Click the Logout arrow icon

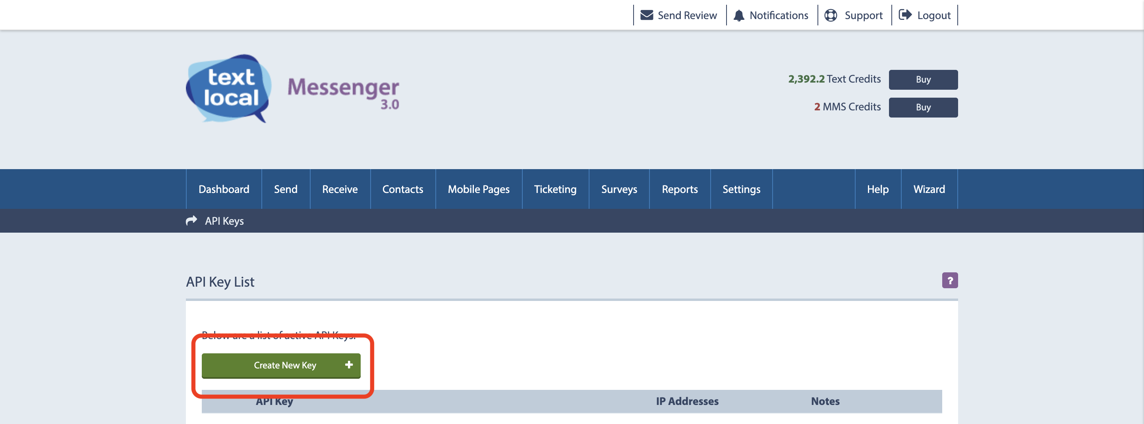pyautogui.click(x=905, y=15)
